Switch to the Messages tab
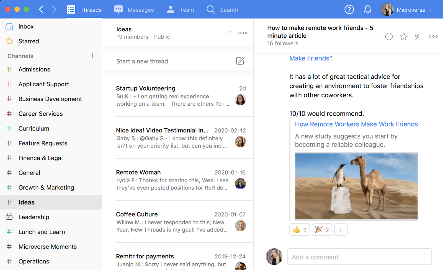Screen dimensions: 443x270 tap(134, 10)
